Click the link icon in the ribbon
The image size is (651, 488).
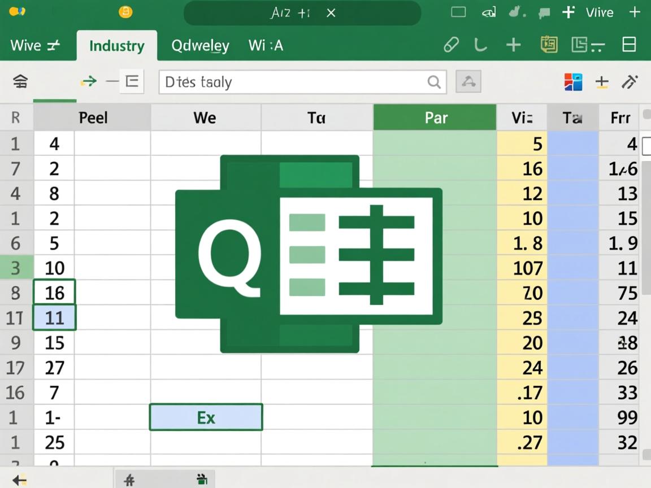point(451,45)
